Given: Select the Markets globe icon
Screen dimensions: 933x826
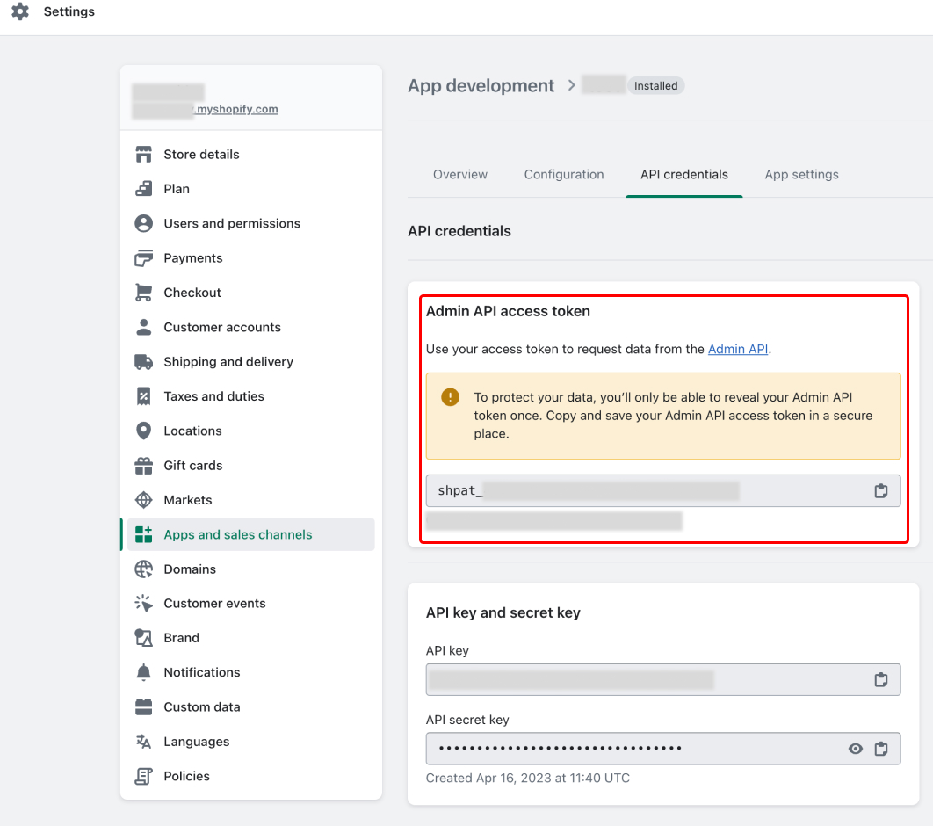Looking at the screenshot, I should point(143,499).
